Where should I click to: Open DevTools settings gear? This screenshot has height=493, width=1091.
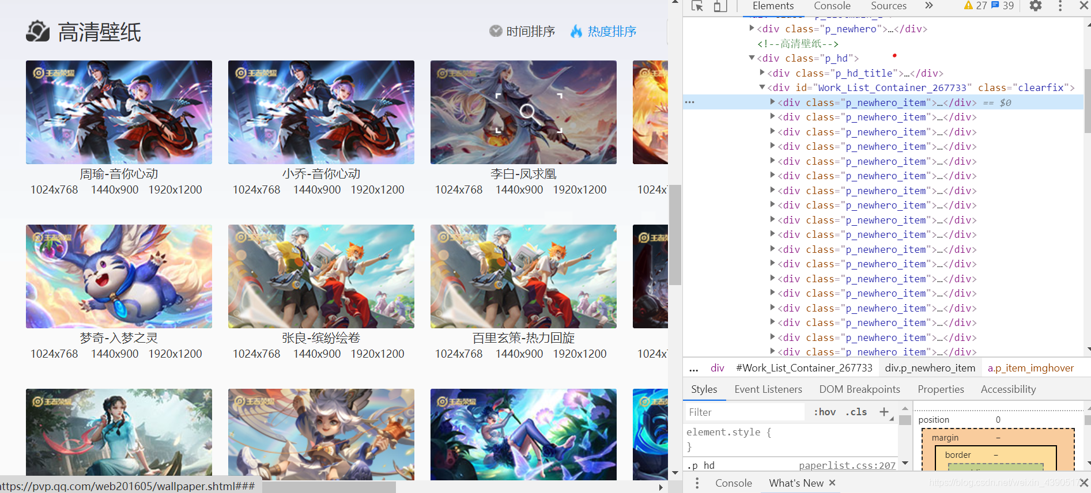pos(1036,6)
